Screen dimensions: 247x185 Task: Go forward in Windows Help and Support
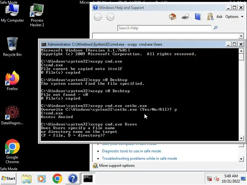click(110, 17)
